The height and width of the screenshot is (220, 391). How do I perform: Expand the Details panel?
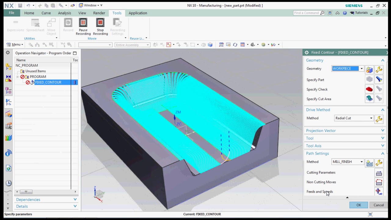coord(75,206)
